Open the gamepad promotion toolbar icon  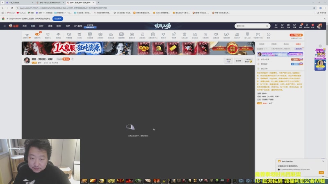coord(258,35)
